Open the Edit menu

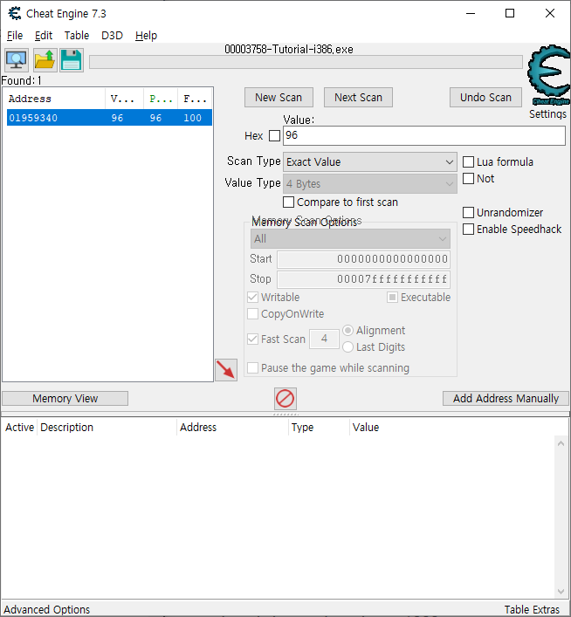[x=44, y=36]
